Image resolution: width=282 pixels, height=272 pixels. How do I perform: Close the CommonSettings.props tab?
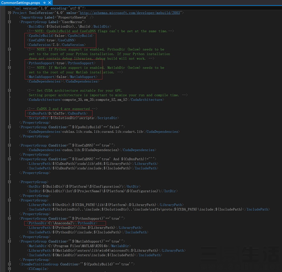50,3
